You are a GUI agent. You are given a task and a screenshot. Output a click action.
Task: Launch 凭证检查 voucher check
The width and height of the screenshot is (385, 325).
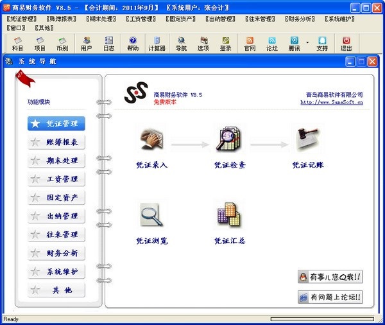coord(229,141)
